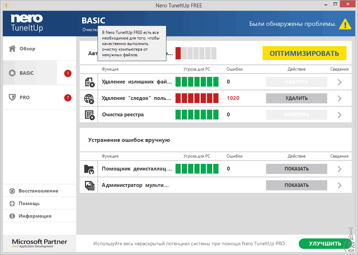Screen dimensions: 358x255
Task: Click the Nero TuneItUp PRO promo text
Action: click(x=189, y=243)
